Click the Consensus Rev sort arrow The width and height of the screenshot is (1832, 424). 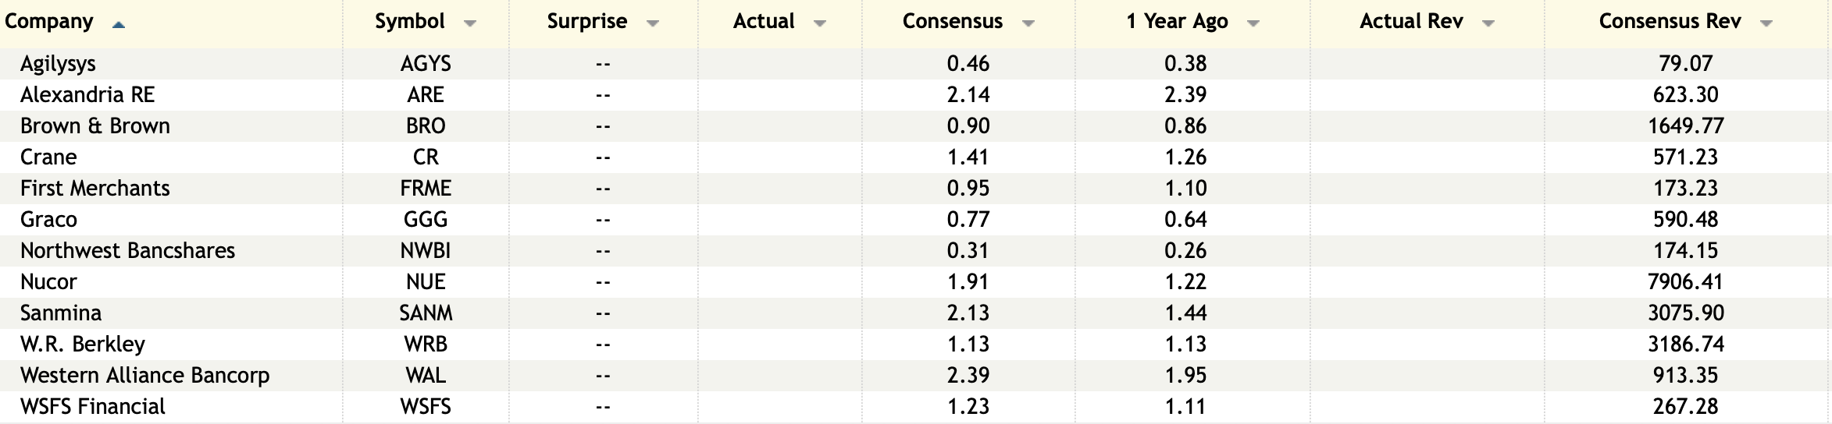1766,24
